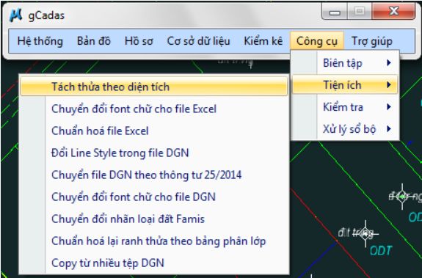Open the Hệ thống menu
This screenshot has height=278, width=422.
[x=40, y=41]
